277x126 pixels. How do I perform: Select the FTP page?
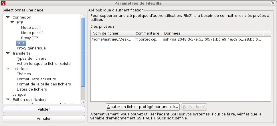20,22
